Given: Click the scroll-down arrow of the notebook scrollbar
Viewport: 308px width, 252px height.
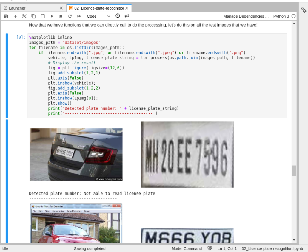Looking at the screenshot, I should pyautogui.click(x=294, y=240).
